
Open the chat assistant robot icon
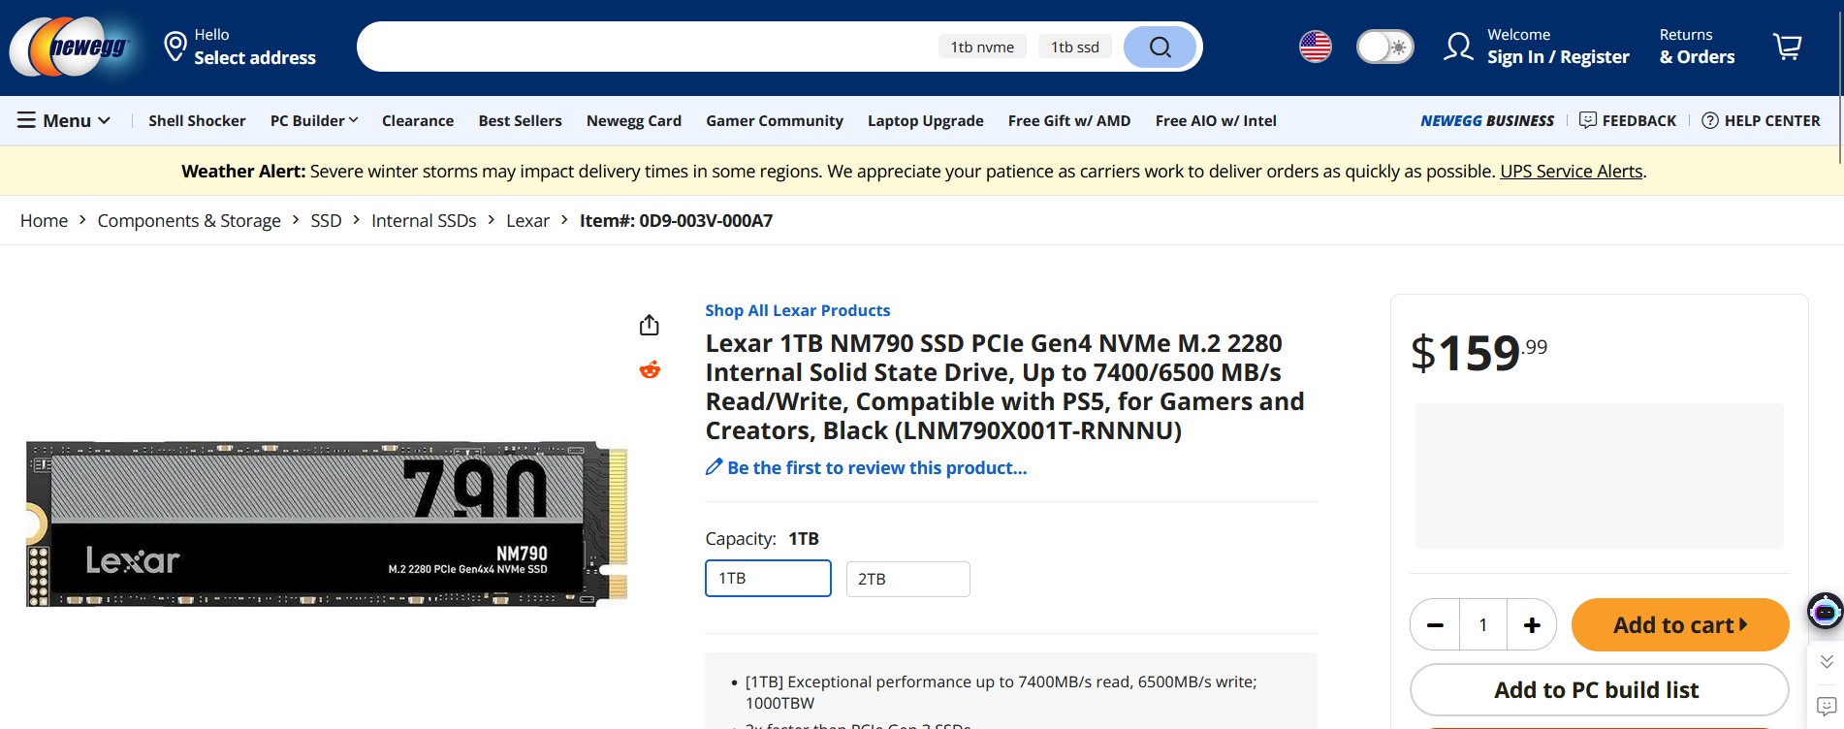(x=1825, y=612)
